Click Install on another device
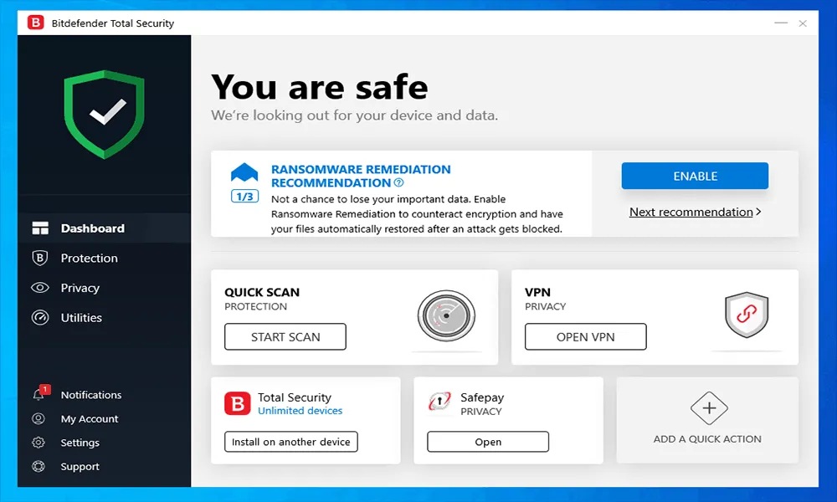837x502 pixels. tap(290, 442)
